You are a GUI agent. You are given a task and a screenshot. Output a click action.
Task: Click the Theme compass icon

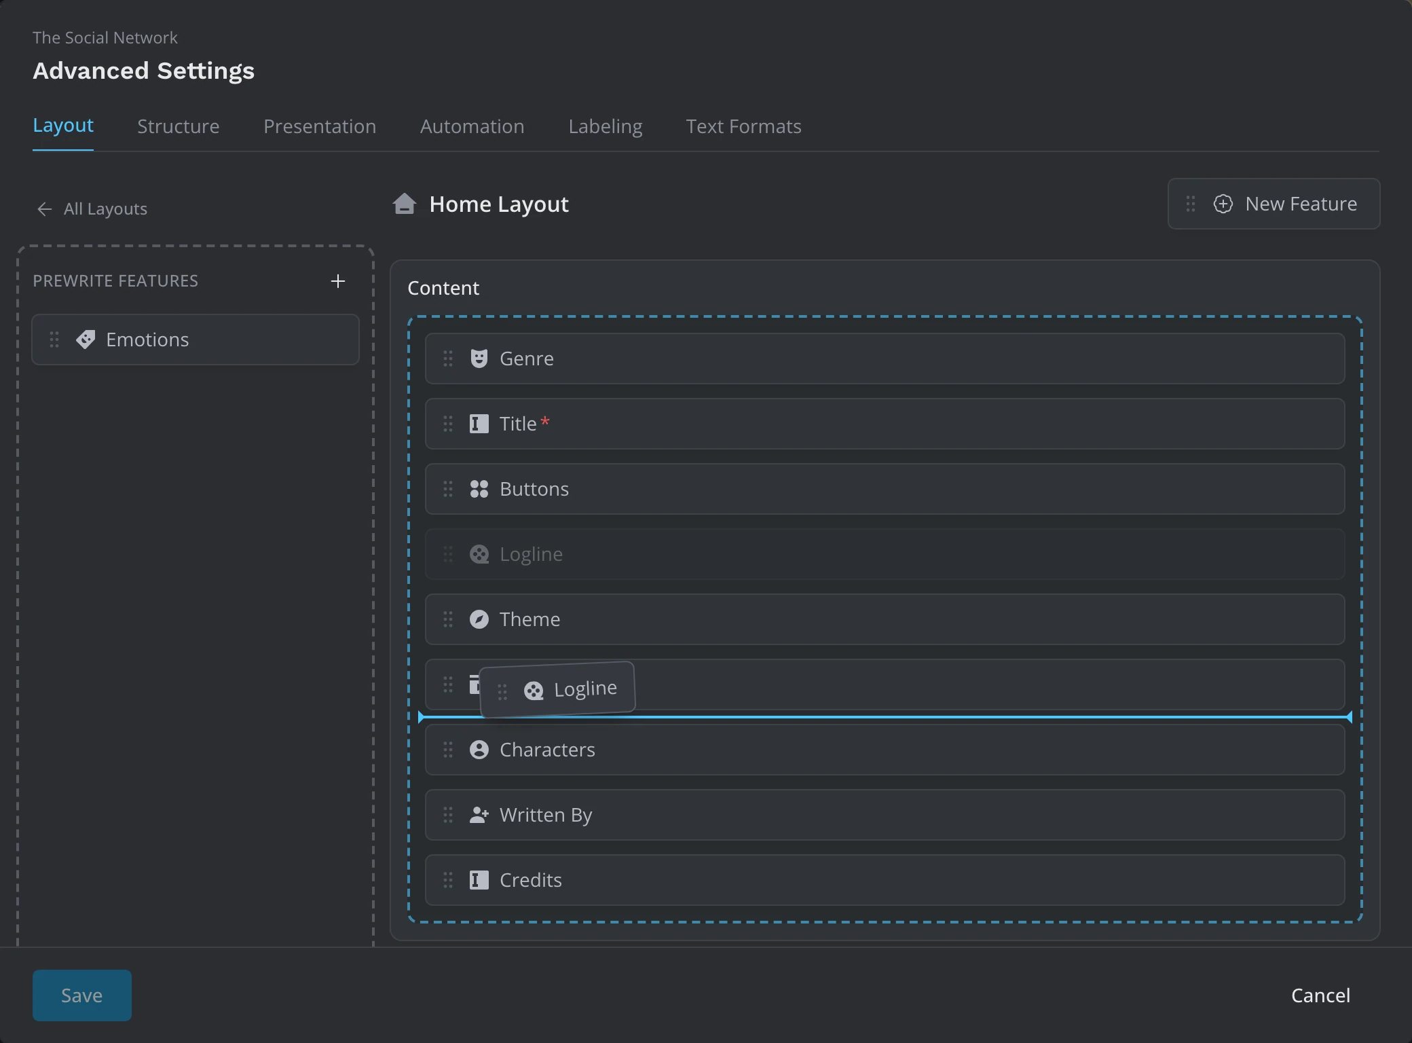click(479, 619)
